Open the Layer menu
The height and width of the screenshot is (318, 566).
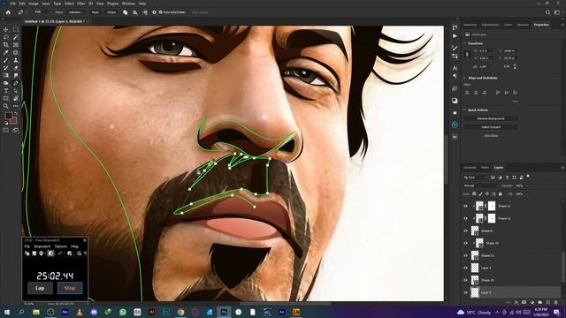click(x=46, y=4)
